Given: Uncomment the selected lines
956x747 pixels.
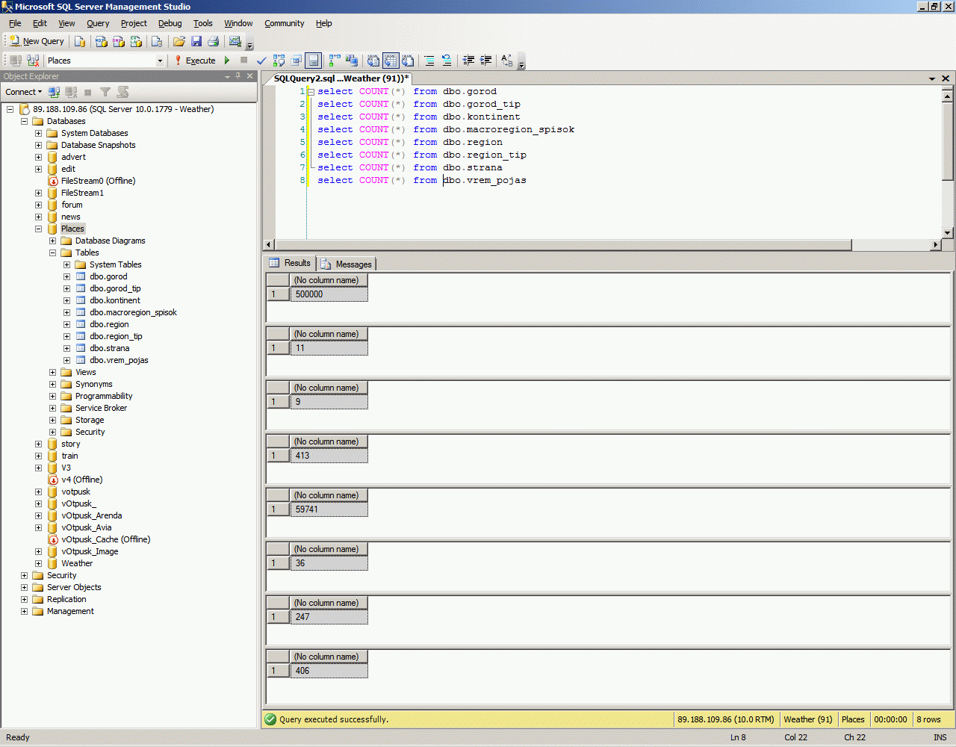Looking at the screenshot, I should click(x=447, y=61).
